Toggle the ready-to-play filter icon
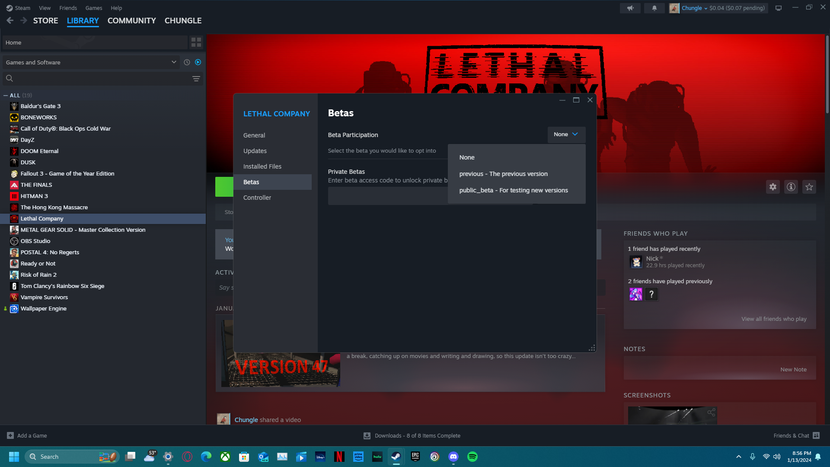The width and height of the screenshot is (830, 467). [198, 62]
